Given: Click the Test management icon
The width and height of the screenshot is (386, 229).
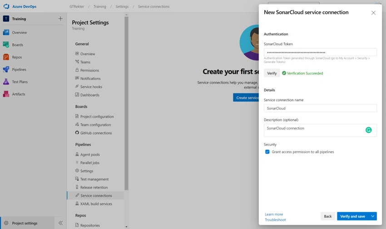Looking at the screenshot, I should coord(77,179).
